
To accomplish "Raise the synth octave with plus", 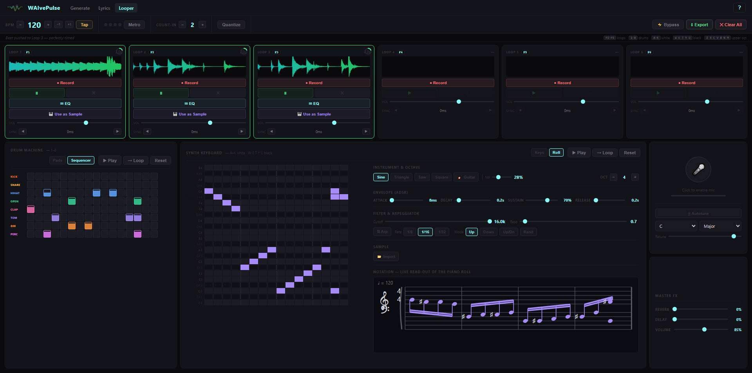I will pos(635,177).
